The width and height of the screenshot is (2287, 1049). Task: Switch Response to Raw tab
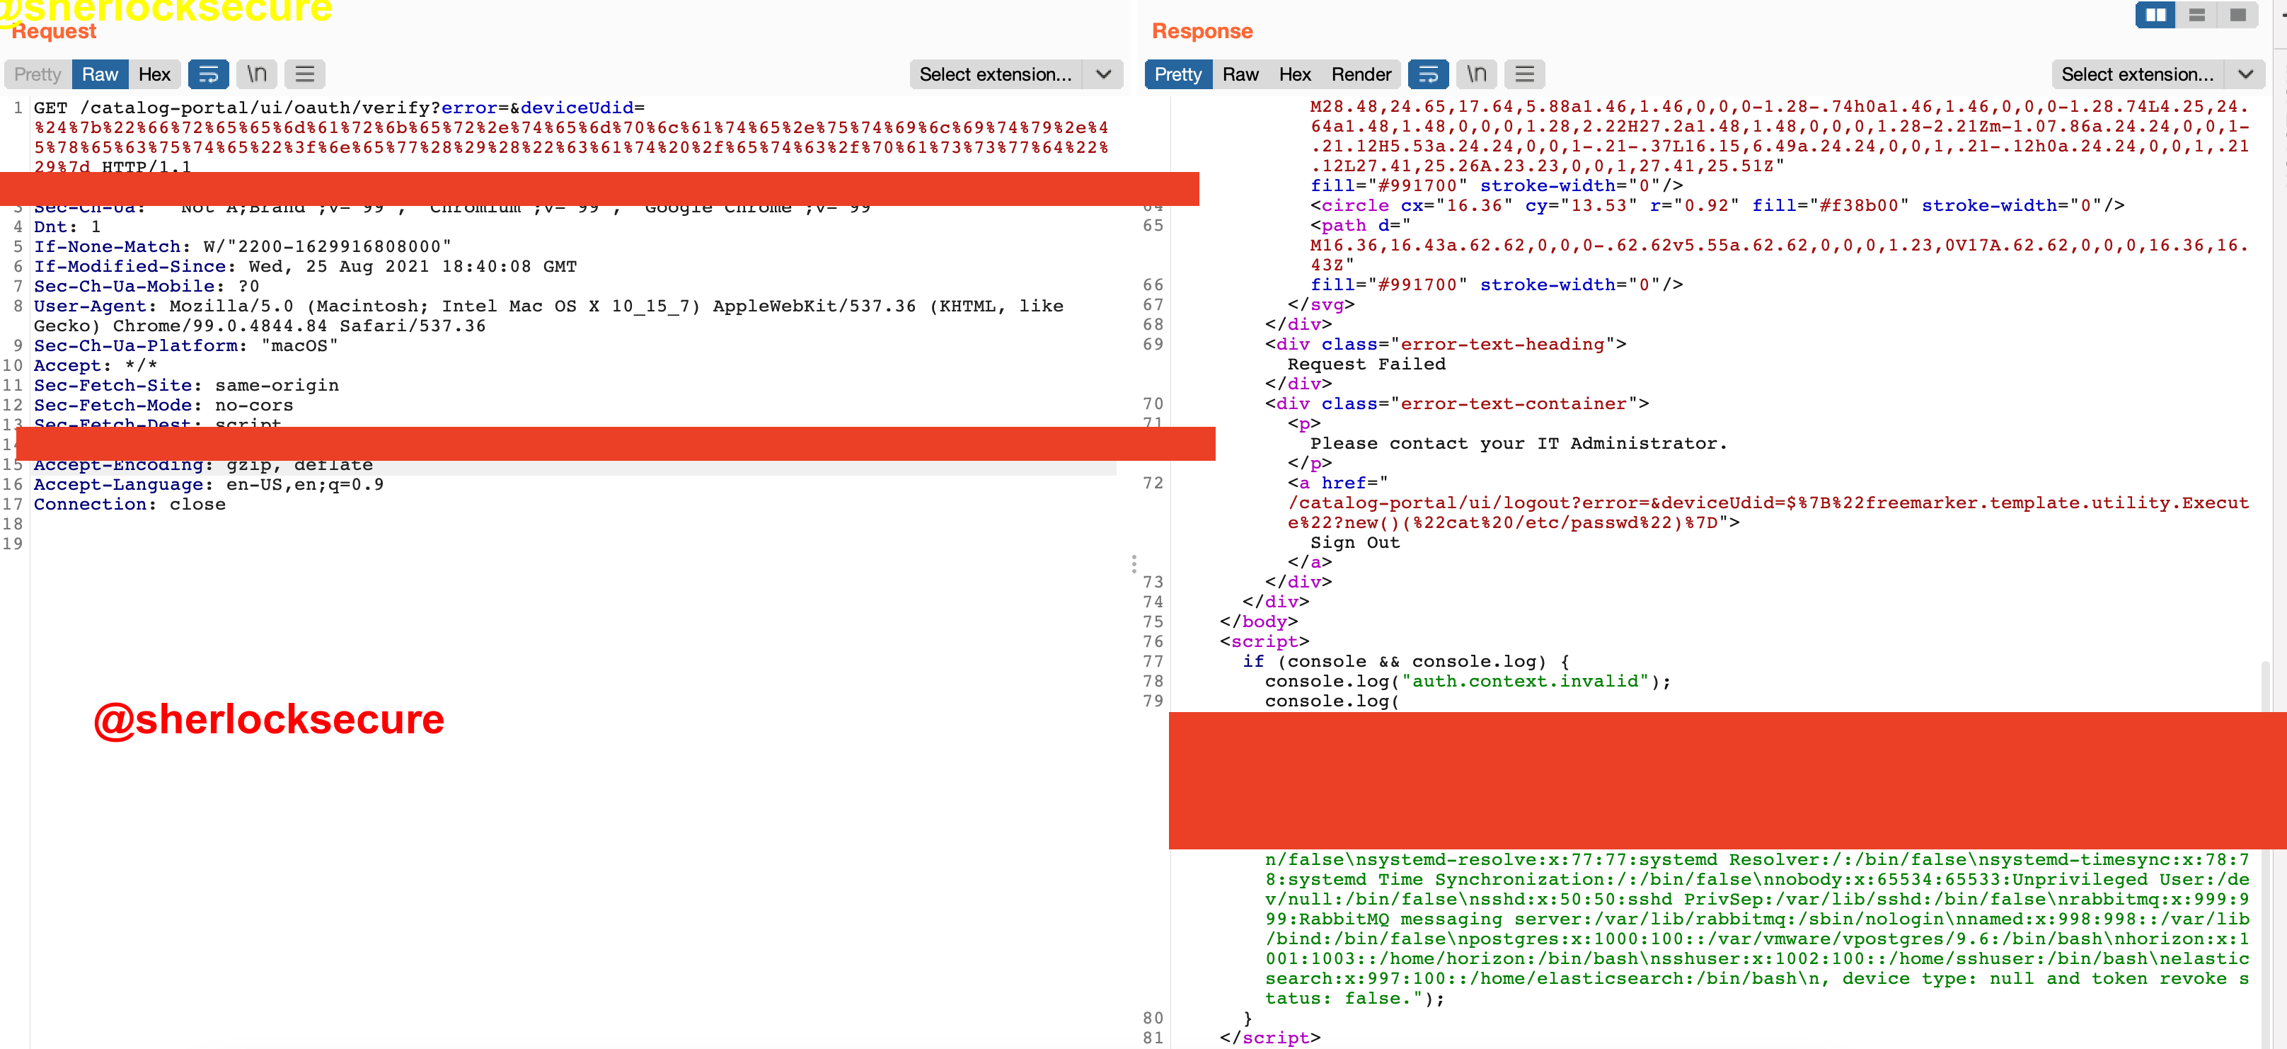(1240, 74)
